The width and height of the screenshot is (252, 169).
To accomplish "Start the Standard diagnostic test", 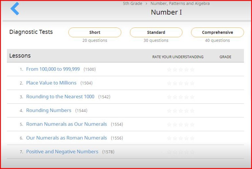I will pos(156,32).
